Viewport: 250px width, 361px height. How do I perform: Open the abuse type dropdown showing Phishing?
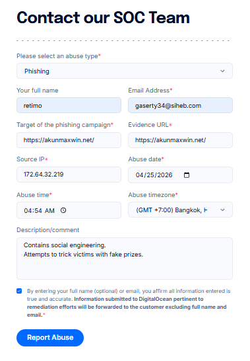(125, 71)
